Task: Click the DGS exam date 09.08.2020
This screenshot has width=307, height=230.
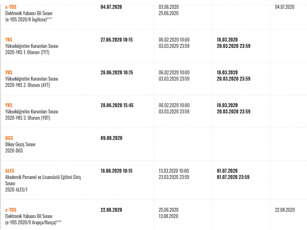Action: point(111,138)
